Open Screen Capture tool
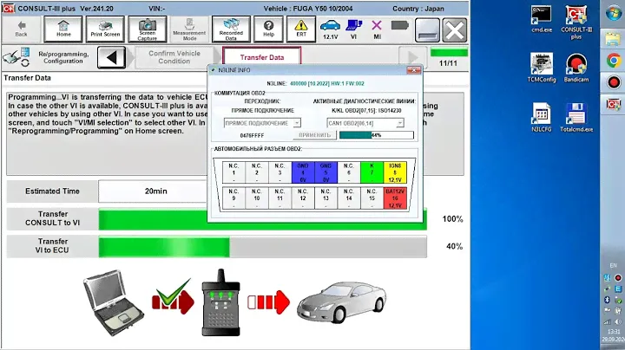625x350 pixels. (x=147, y=29)
